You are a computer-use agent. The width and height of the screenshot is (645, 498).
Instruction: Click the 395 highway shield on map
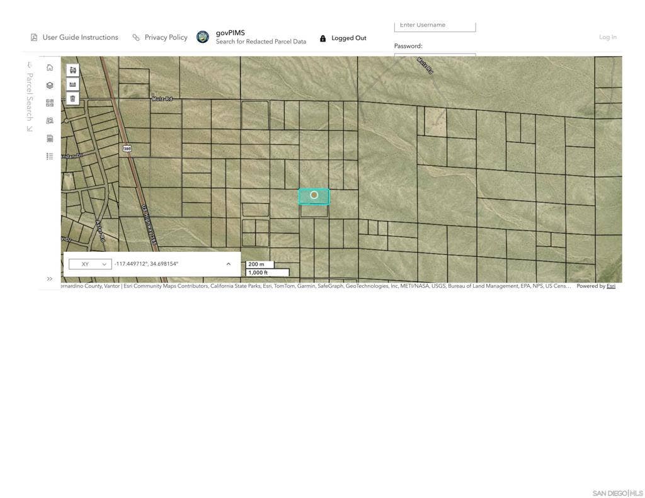point(127,149)
